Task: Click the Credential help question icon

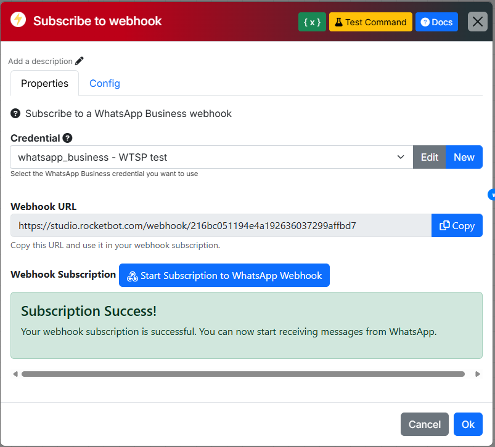Action: (67, 138)
